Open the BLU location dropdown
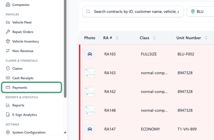The width and height of the screenshot is (214, 140). (201, 11)
